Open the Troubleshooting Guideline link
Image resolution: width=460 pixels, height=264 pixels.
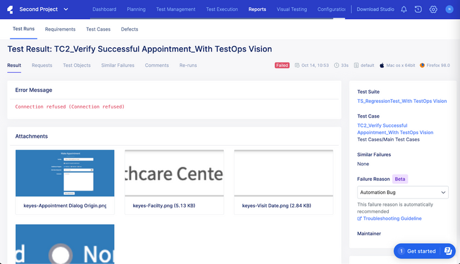point(392,219)
